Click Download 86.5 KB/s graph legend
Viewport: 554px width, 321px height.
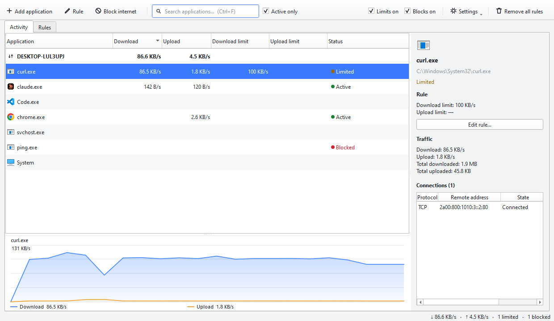(x=38, y=307)
